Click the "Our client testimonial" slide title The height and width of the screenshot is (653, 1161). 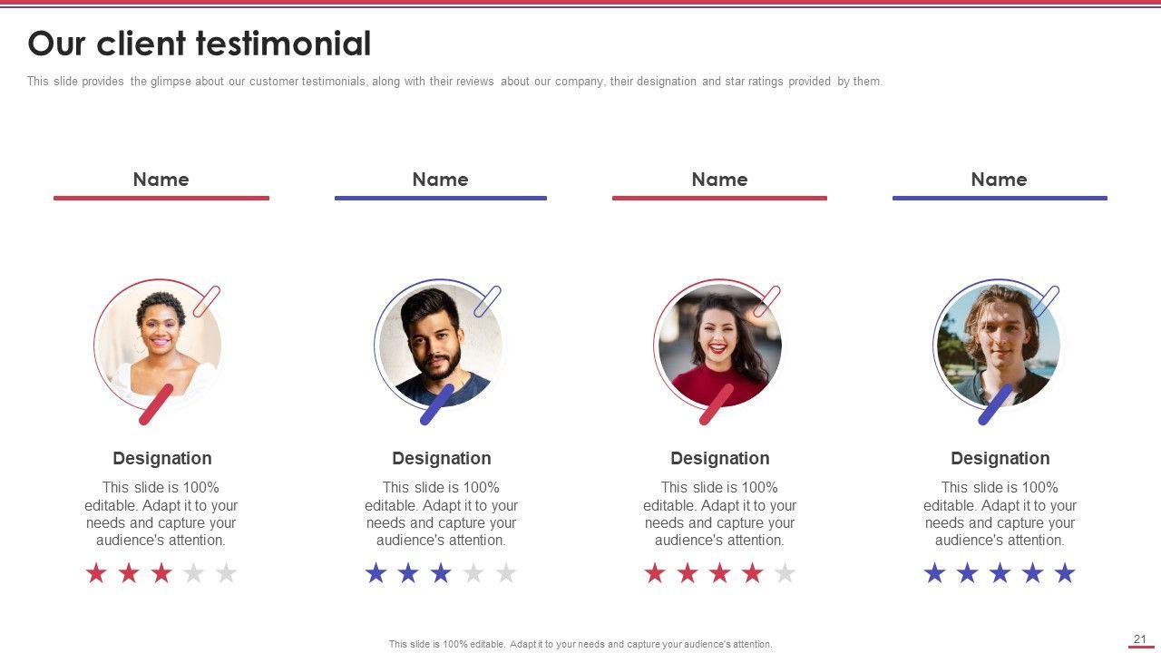point(200,44)
